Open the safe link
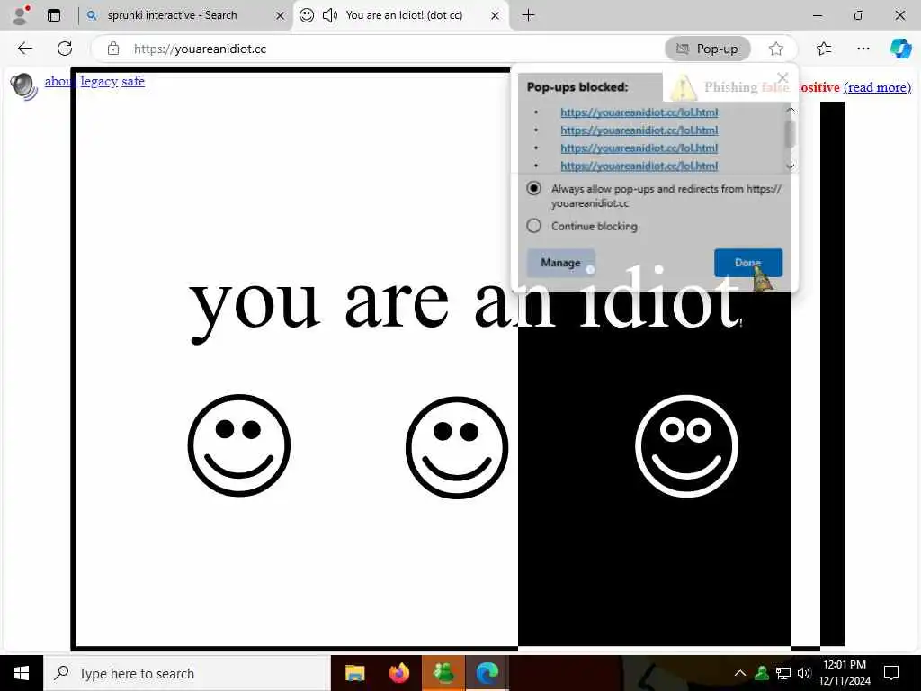Viewport: 921px width, 691px height. 133,81
